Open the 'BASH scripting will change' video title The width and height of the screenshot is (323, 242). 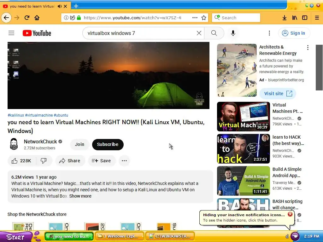point(287,204)
